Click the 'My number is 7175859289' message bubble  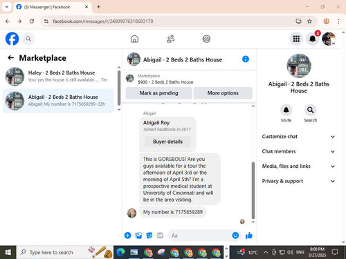(173, 212)
